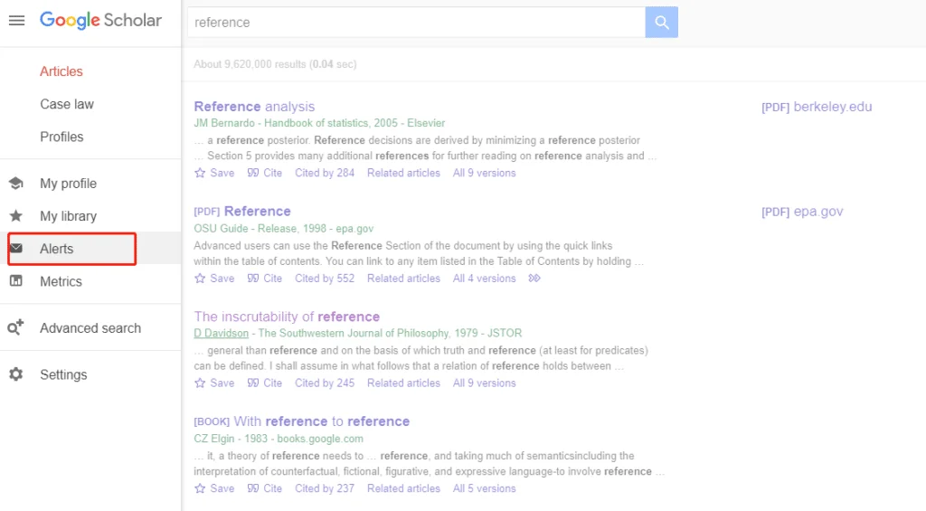Viewport: 926px width, 511px height.
Task: Click 'Cited by 552' link
Action: tap(325, 279)
